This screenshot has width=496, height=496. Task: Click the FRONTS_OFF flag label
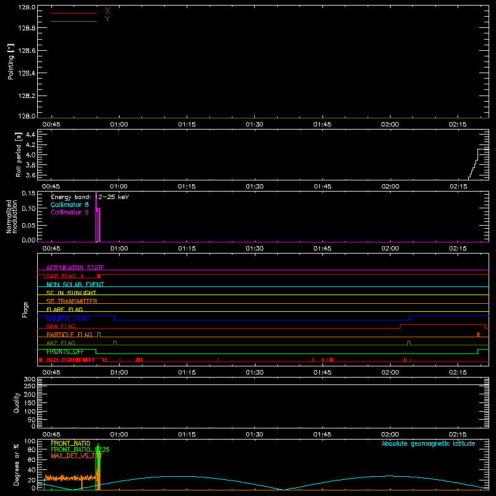(x=65, y=352)
